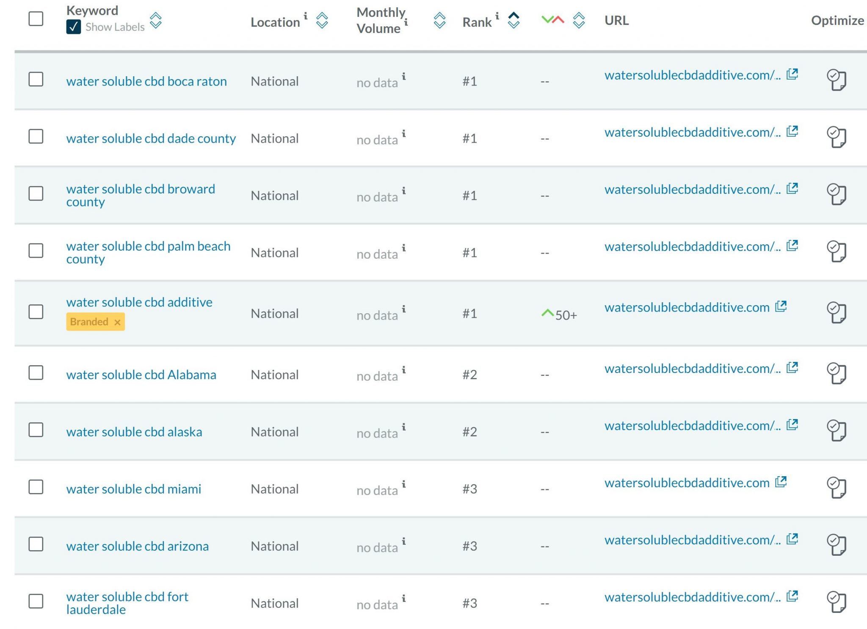Visit URL link in arizona row
The width and height of the screenshot is (867, 629).
[x=693, y=540]
